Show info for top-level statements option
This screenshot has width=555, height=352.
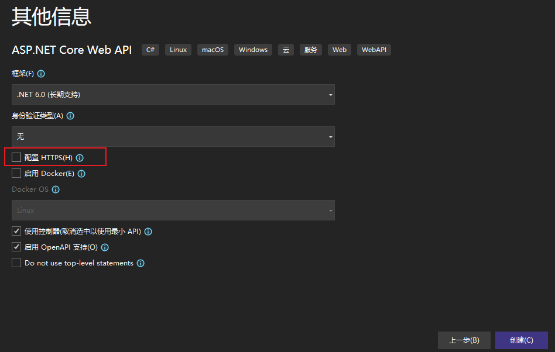(x=141, y=263)
